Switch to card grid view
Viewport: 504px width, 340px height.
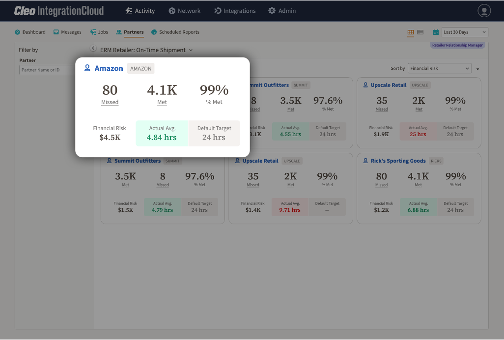click(x=411, y=32)
